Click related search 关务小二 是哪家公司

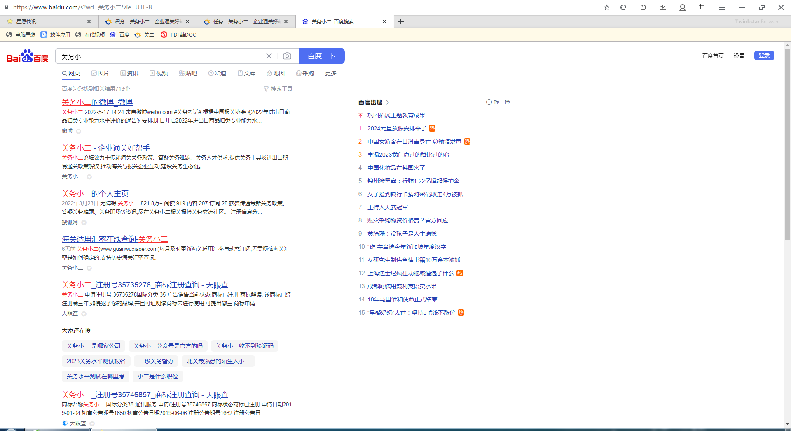coord(94,346)
